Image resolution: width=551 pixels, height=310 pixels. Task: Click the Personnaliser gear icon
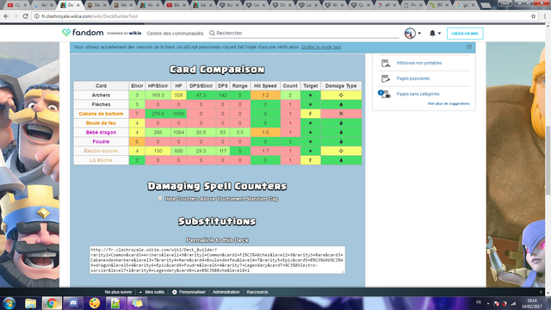click(x=174, y=292)
